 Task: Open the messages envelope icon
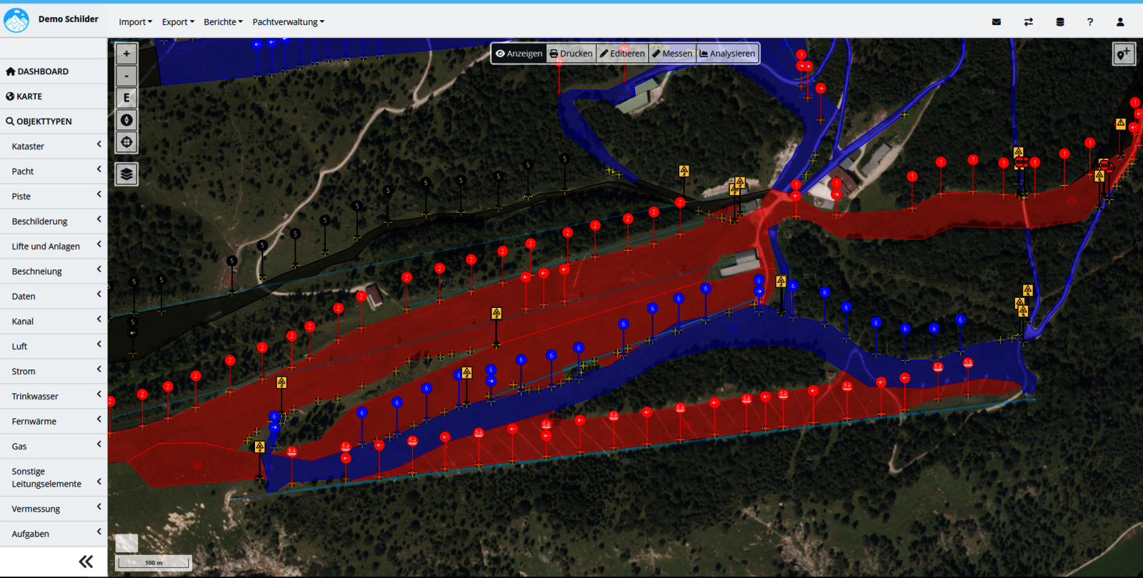[997, 22]
